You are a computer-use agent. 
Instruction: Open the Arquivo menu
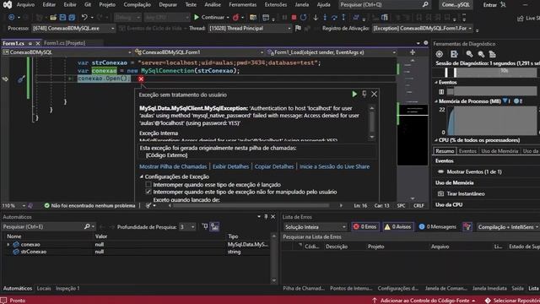25,4
